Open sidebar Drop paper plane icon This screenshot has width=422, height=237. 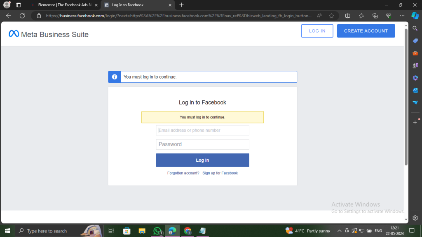(x=415, y=102)
